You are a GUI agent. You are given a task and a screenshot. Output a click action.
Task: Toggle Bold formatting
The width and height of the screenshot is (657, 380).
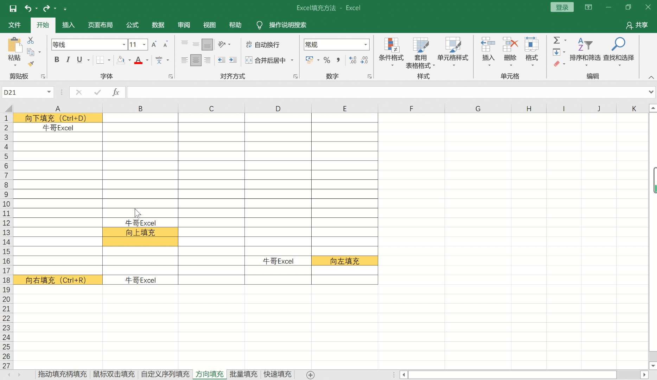57,60
